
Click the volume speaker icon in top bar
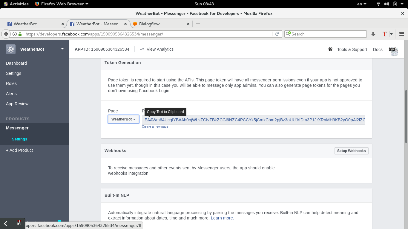(387, 4)
